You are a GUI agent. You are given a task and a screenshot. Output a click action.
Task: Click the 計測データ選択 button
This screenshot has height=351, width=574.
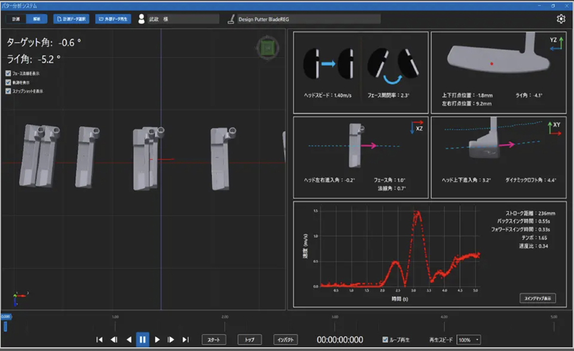point(71,19)
